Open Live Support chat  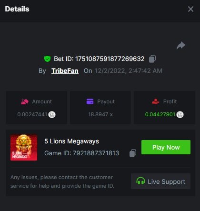[160, 181]
